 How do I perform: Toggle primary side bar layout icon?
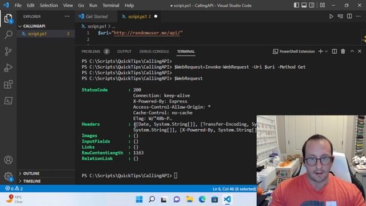296,5
